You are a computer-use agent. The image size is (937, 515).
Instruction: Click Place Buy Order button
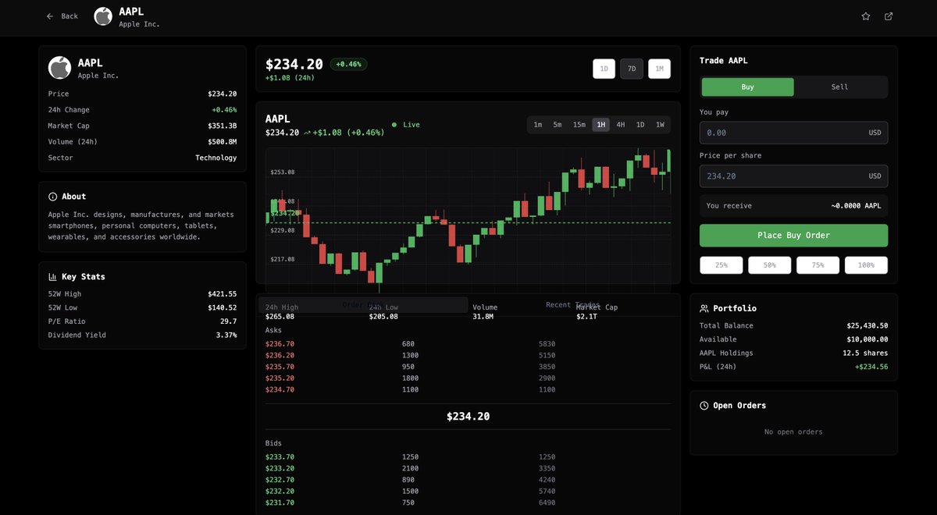tap(793, 236)
